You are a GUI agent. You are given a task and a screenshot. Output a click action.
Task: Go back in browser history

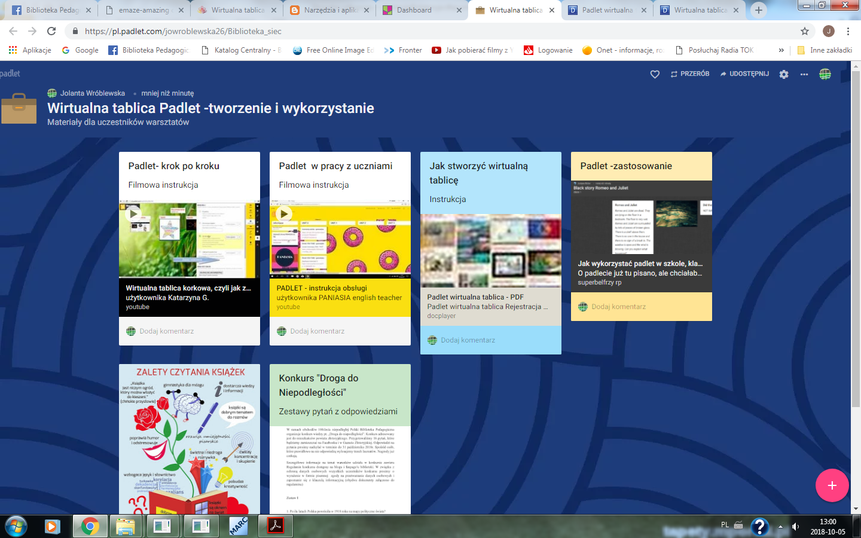13,31
